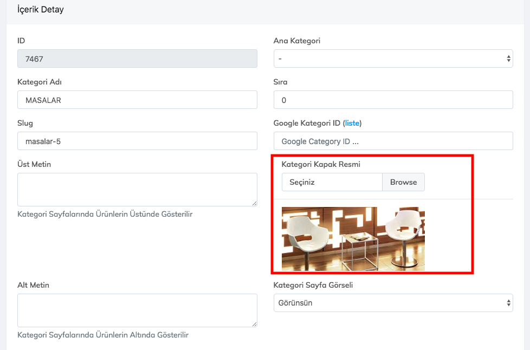Open the Ana Kategori dropdown

pyautogui.click(x=393, y=59)
